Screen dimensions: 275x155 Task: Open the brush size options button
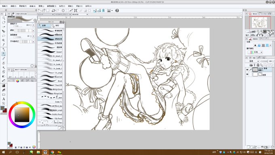click(x=34, y=25)
